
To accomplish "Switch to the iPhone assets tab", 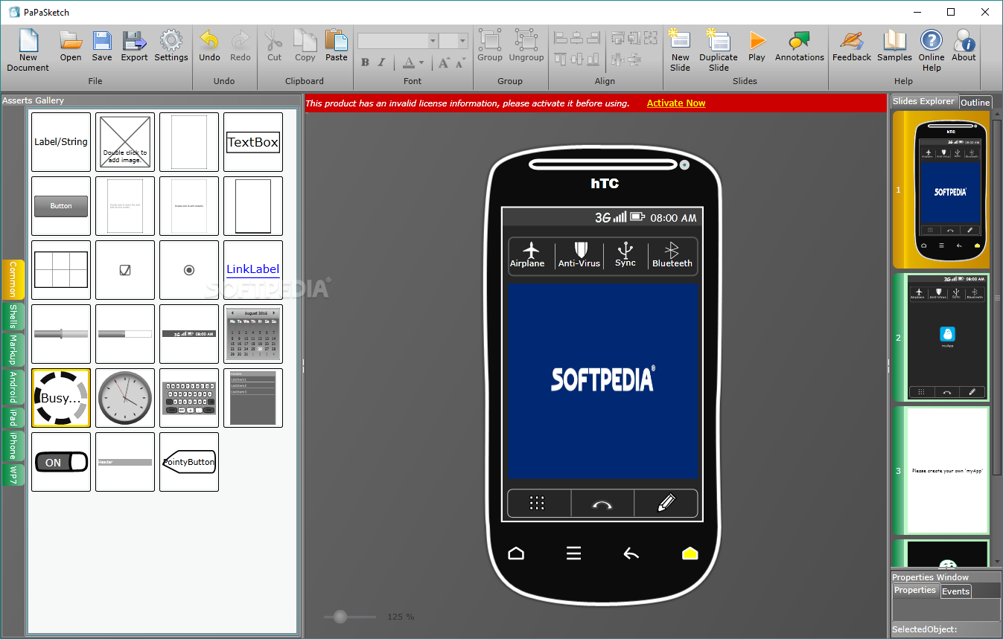I will click(13, 446).
